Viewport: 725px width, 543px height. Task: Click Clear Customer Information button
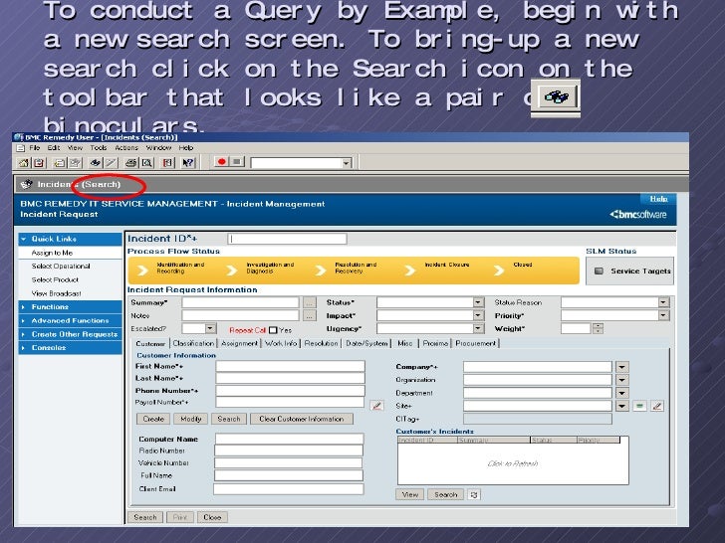(x=302, y=419)
